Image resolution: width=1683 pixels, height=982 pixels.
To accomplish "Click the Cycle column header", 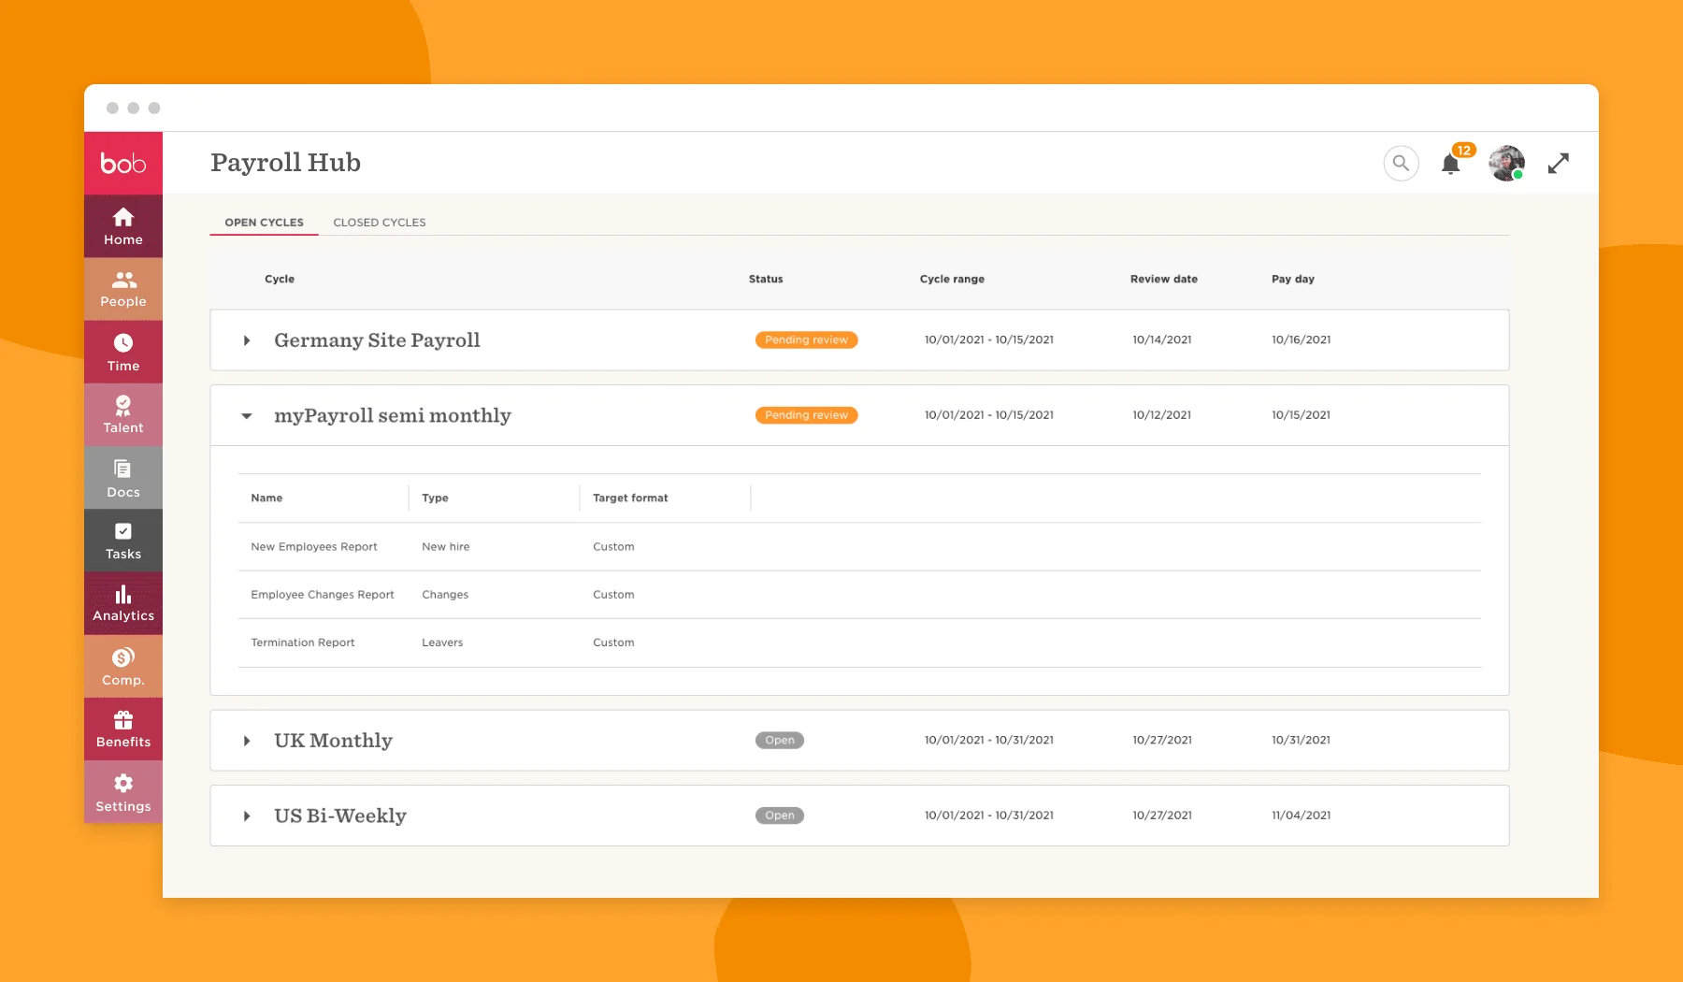I will 280,279.
